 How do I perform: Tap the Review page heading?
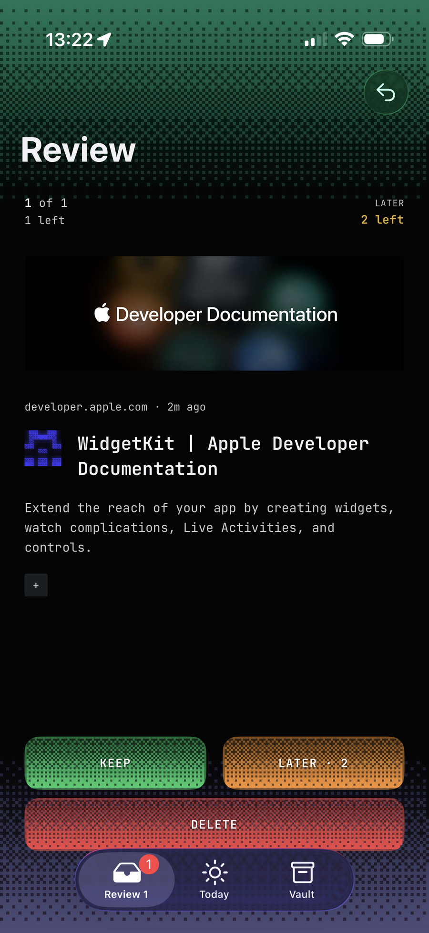coord(79,150)
